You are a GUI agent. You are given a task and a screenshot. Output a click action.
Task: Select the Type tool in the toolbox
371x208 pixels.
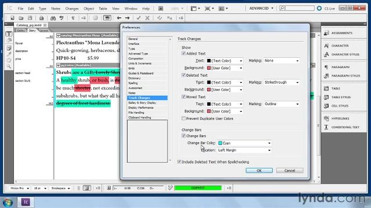pyautogui.click(x=9, y=34)
